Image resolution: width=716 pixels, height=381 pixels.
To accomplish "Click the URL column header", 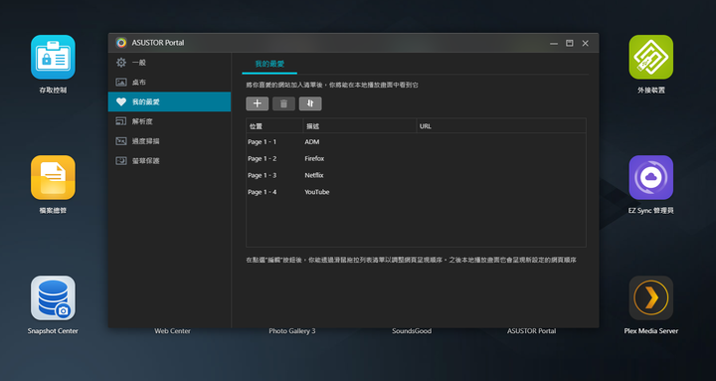I will (x=501, y=126).
